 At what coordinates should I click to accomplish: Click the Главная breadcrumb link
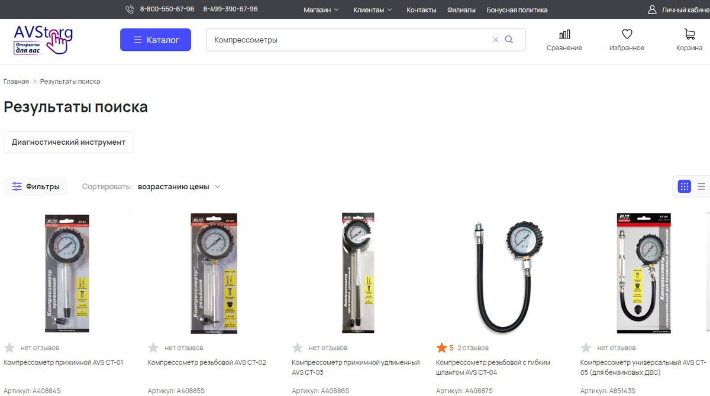point(16,82)
